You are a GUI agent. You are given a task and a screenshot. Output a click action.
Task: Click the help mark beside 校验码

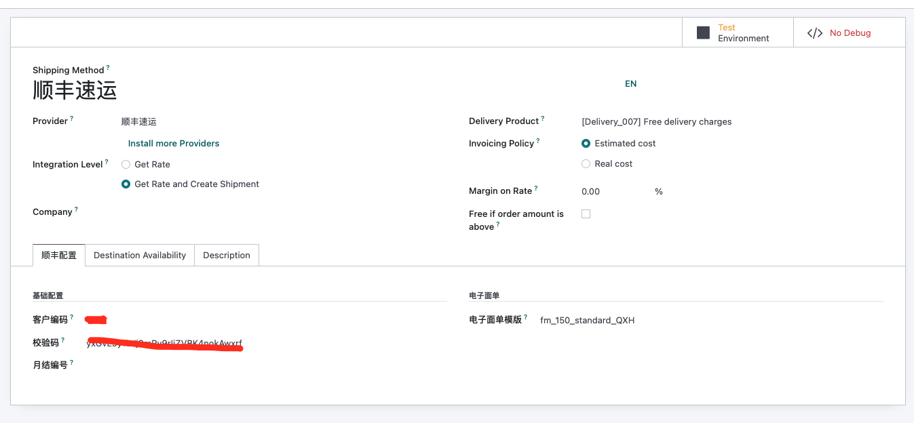click(x=63, y=340)
